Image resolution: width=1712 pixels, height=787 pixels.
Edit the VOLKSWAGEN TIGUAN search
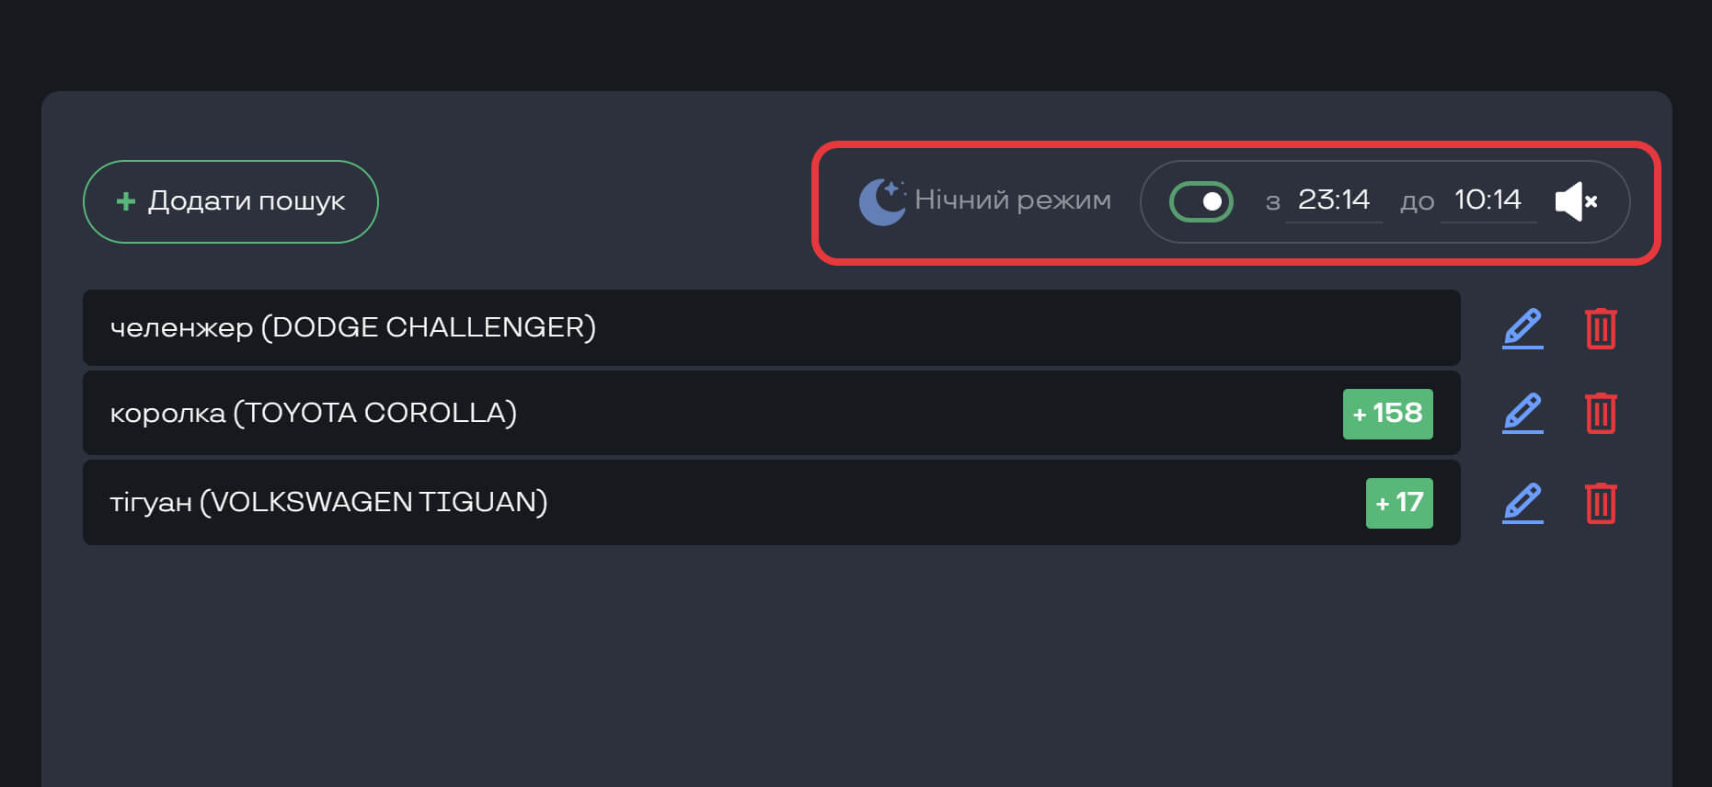pos(1522,503)
